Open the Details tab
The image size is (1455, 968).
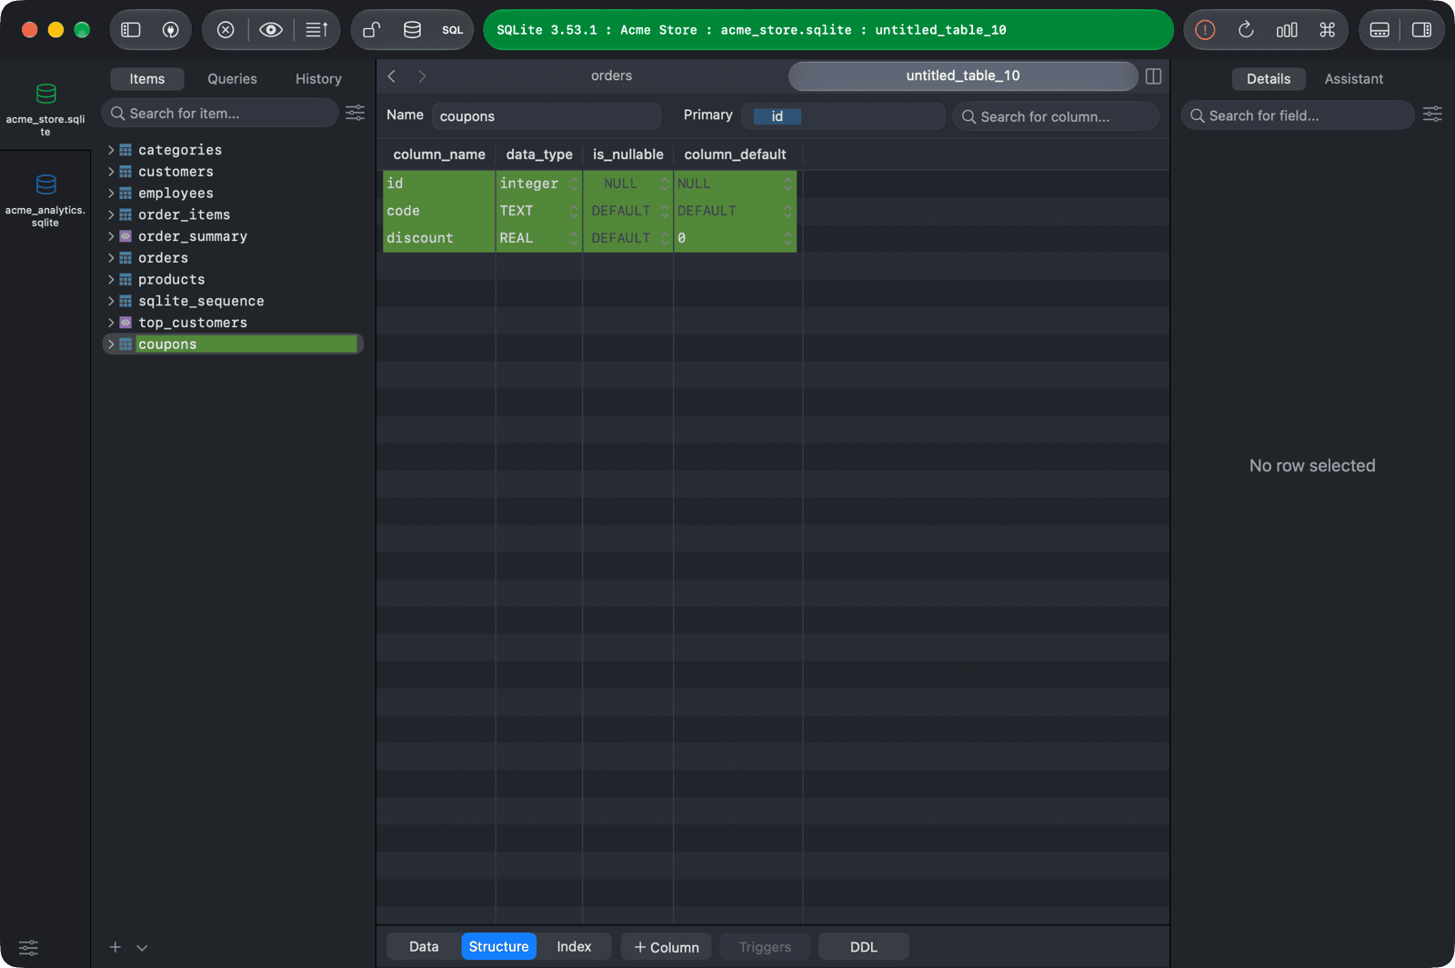(1269, 79)
